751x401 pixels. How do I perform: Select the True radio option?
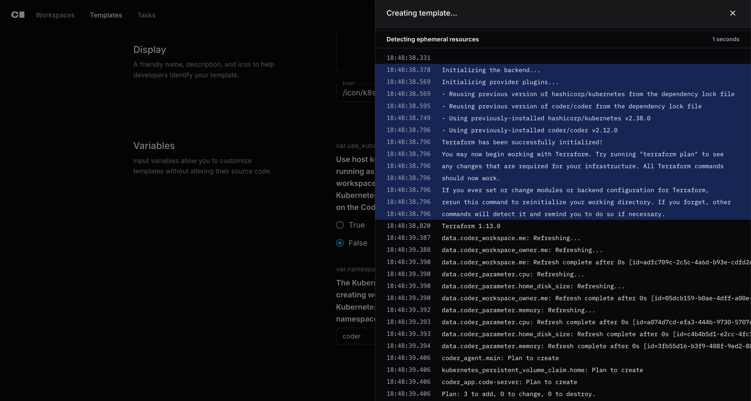tap(340, 225)
